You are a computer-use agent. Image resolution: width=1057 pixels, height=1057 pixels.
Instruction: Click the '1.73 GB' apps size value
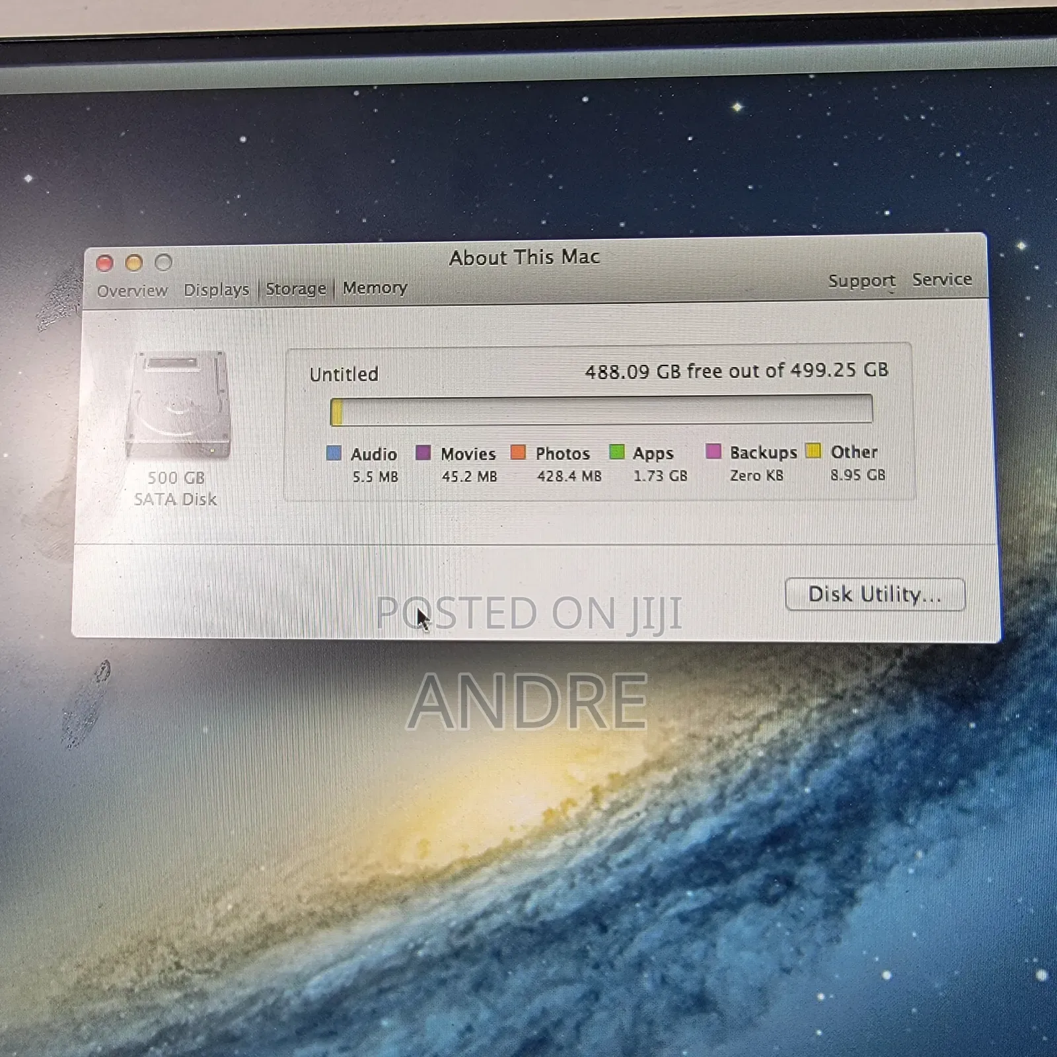661,476
